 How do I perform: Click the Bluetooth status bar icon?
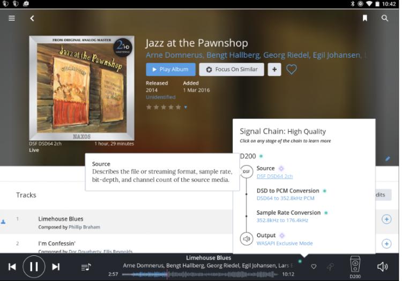(353, 4)
